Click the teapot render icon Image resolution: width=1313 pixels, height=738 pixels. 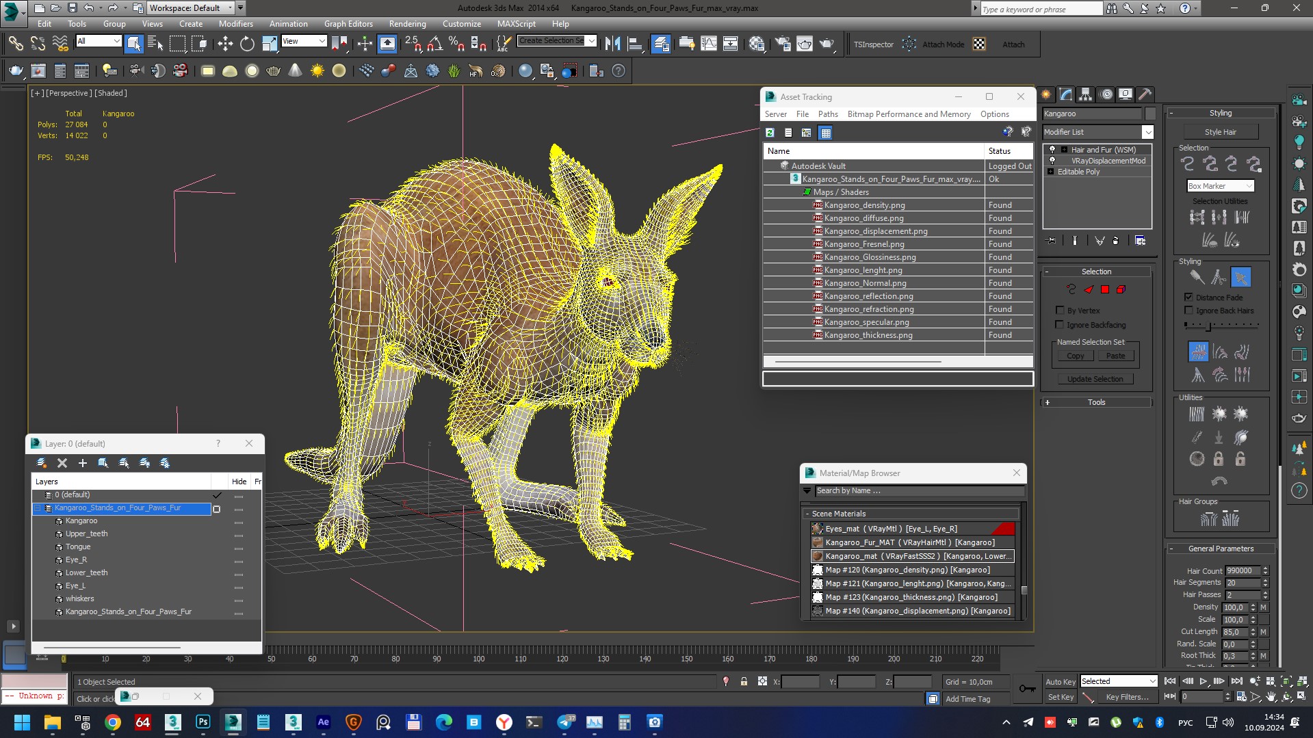tap(827, 44)
